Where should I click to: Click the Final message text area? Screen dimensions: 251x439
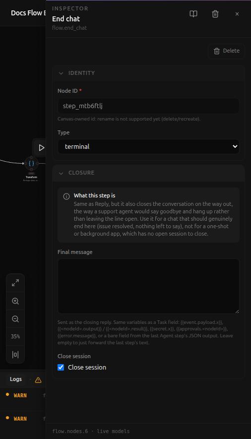coord(148,286)
